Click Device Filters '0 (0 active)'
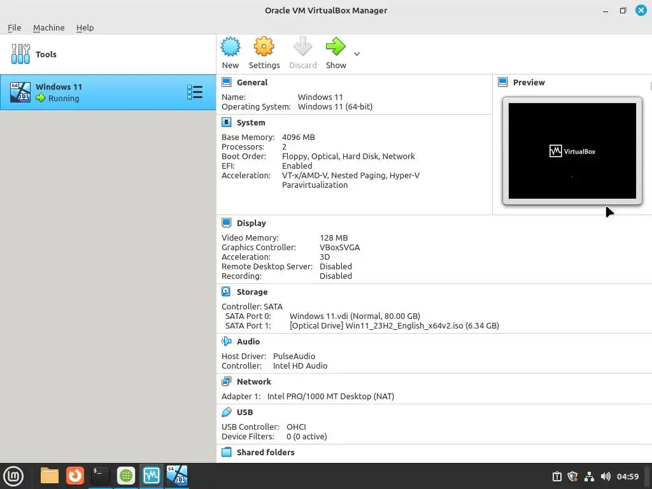The width and height of the screenshot is (652, 489). coord(306,437)
